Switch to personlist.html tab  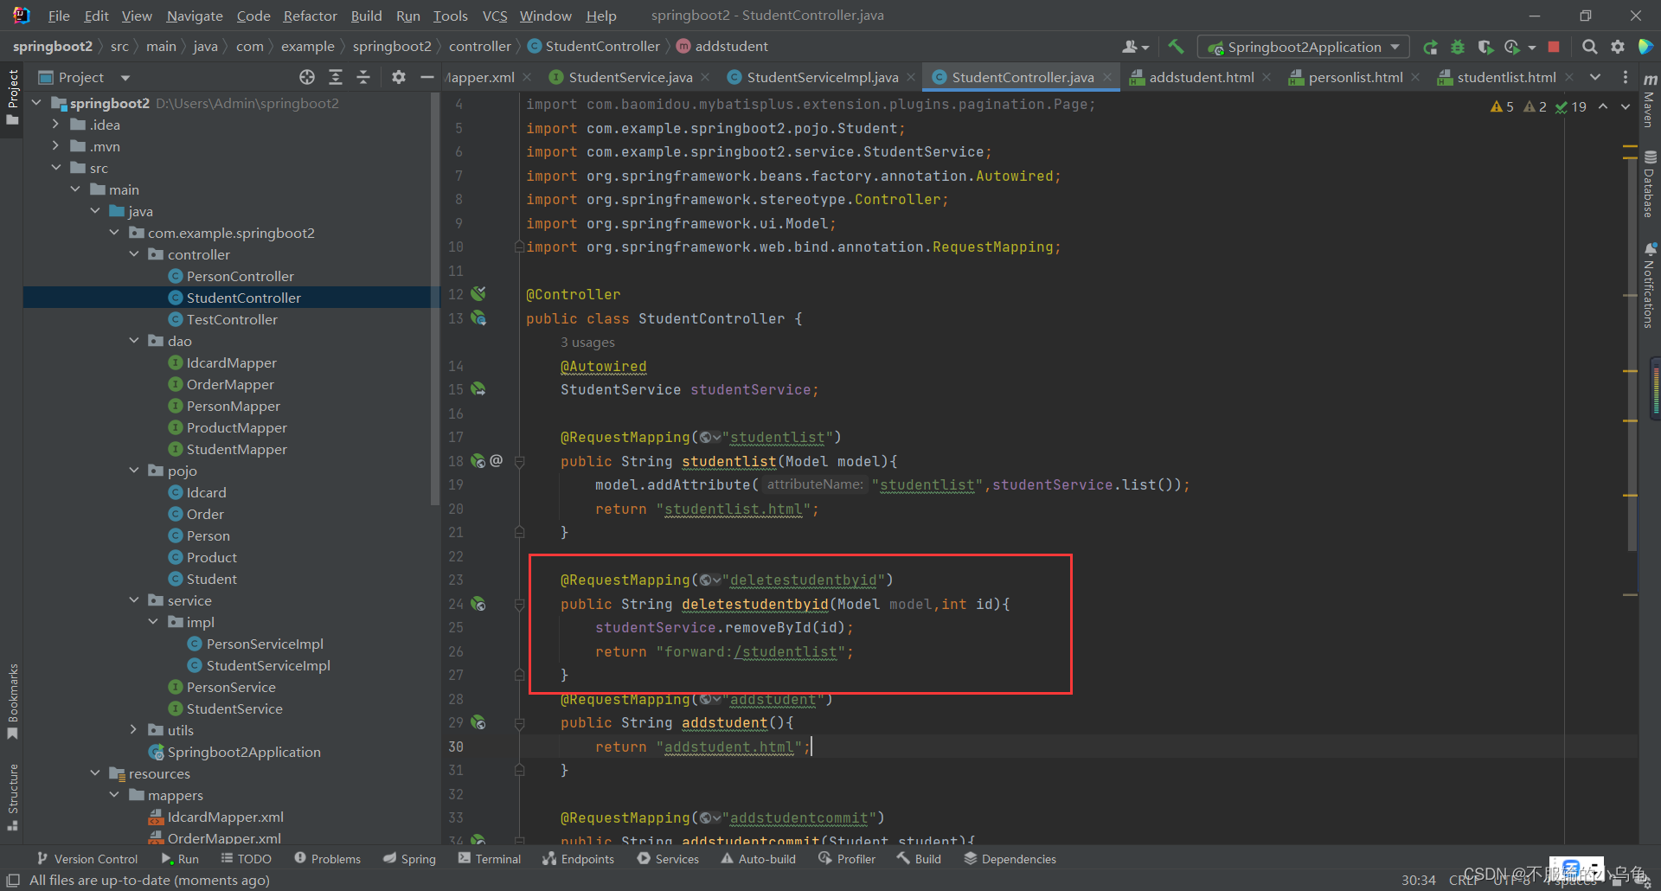point(1356,77)
